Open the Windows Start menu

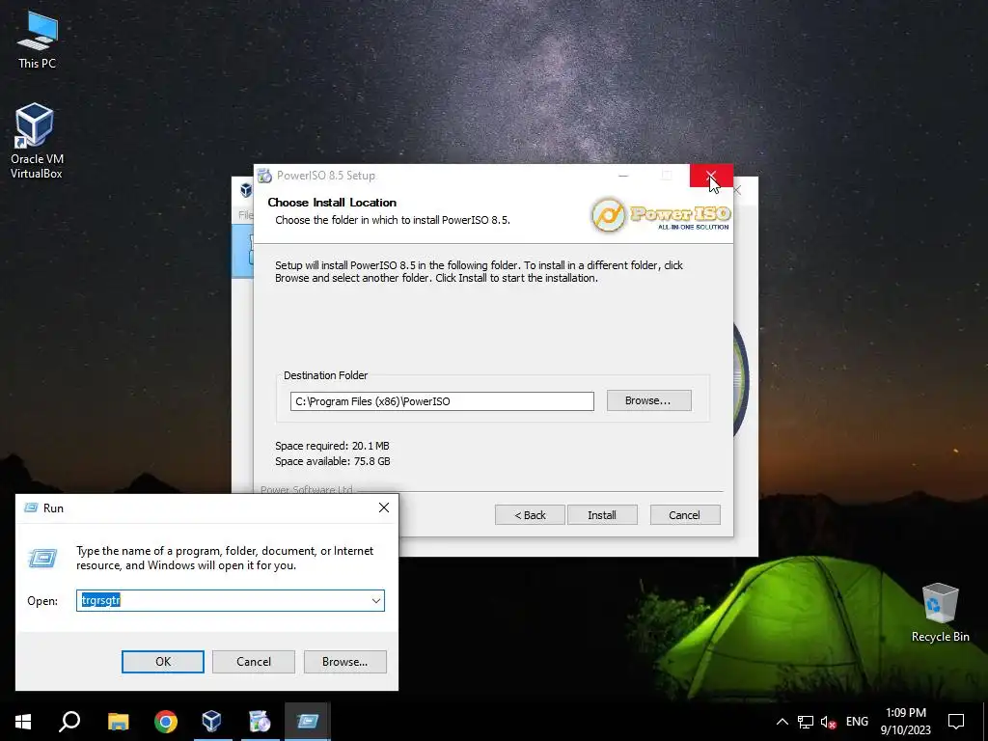click(x=23, y=722)
